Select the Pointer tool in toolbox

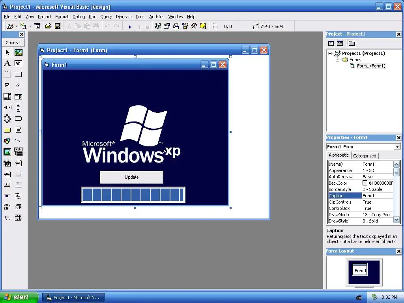7,52
